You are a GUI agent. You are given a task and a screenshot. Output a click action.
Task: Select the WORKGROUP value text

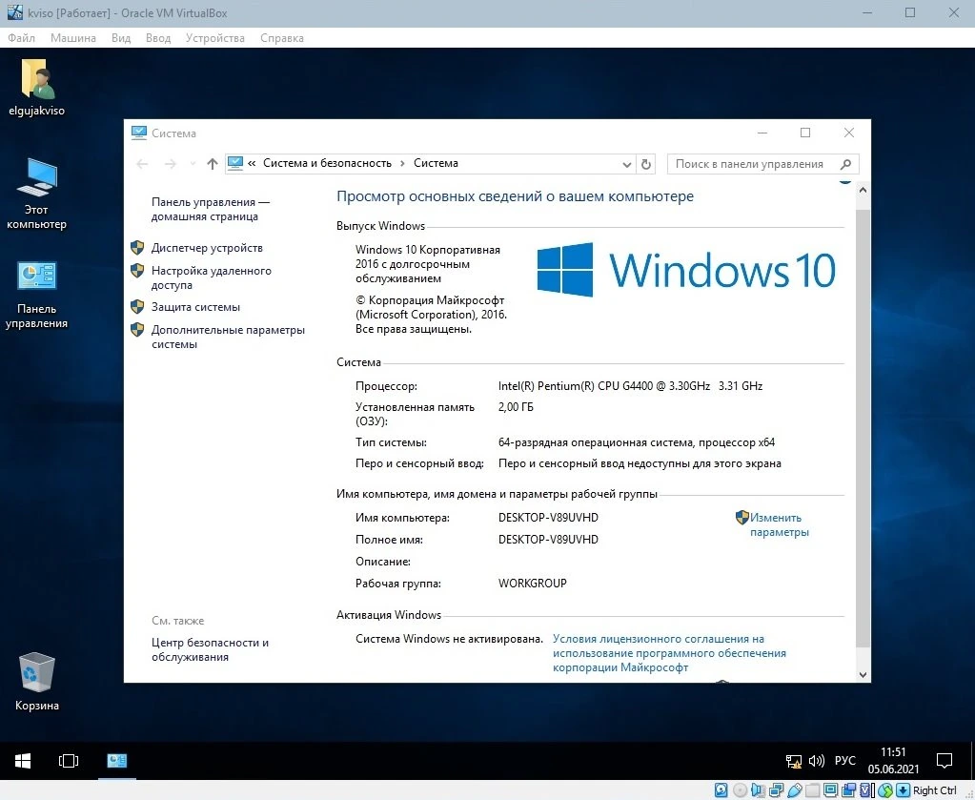coord(532,584)
